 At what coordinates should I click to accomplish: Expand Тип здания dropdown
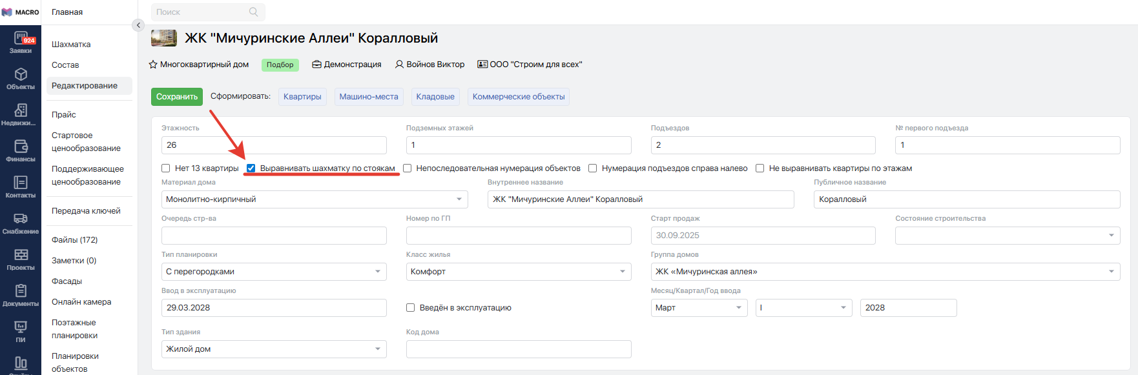point(378,349)
